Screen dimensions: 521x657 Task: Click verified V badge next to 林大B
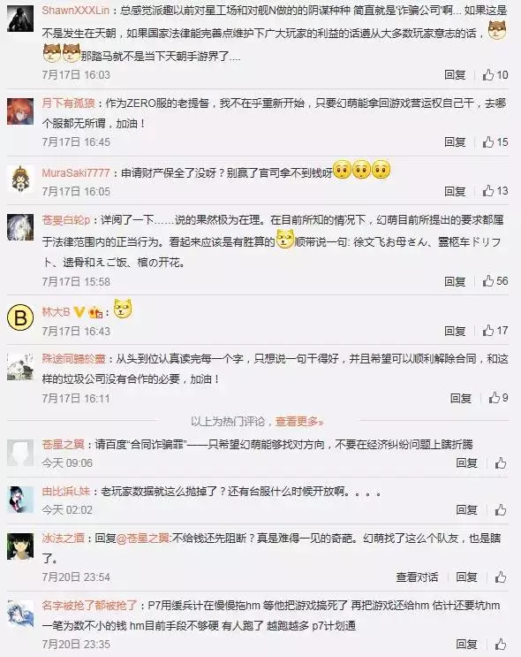click(79, 312)
